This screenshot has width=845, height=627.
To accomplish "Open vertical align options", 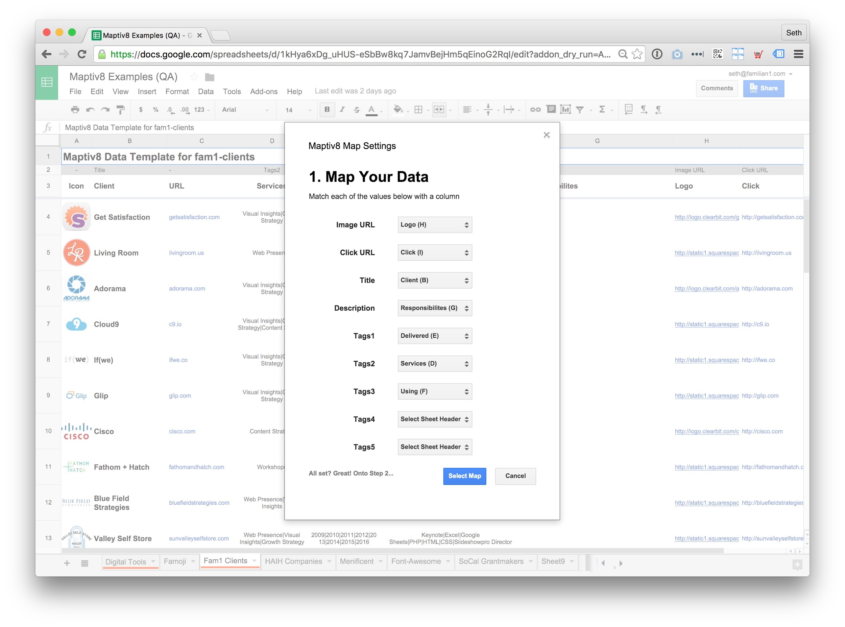I will (488, 110).
